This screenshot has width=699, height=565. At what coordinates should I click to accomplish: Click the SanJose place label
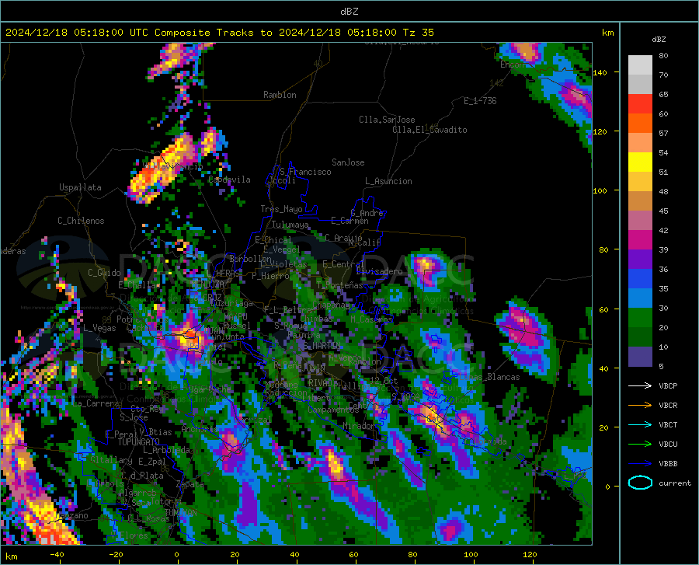tap(348, 162)
